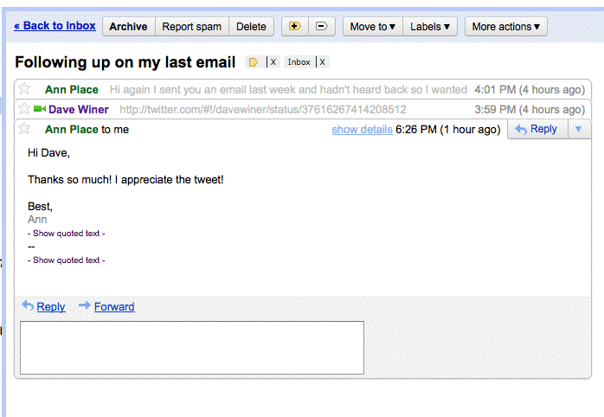Click the Report spam button
This screenshot has height=417, width=604.
pos(191,26)
